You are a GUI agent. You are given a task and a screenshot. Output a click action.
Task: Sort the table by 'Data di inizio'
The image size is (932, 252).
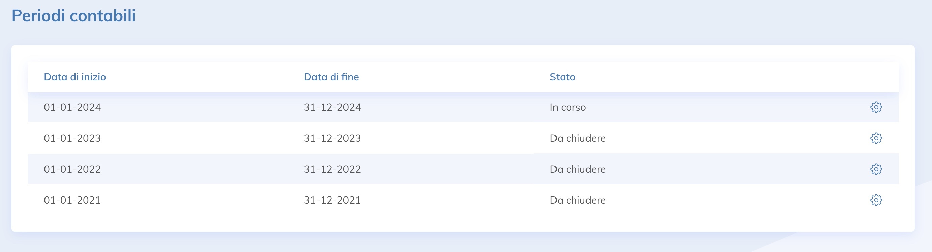[x=75, y=77]
